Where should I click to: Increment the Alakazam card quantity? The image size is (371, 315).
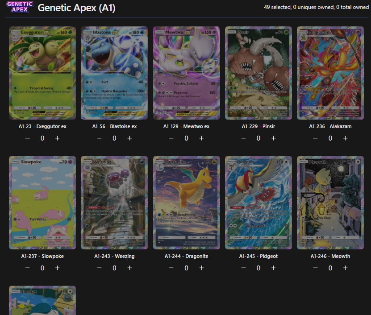pos(345,138)
